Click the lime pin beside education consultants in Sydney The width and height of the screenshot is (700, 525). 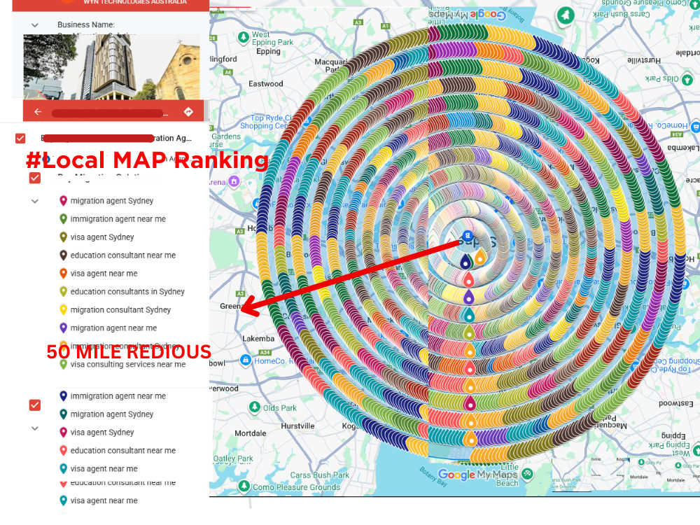tap(64, 291)
